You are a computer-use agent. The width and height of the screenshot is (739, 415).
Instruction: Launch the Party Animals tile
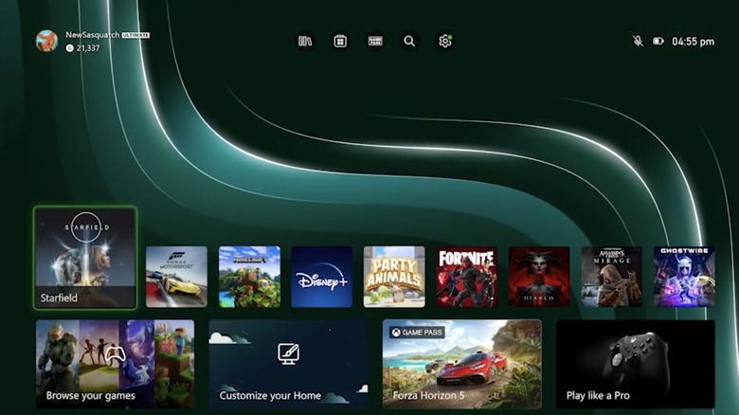[x=394, y=277]
